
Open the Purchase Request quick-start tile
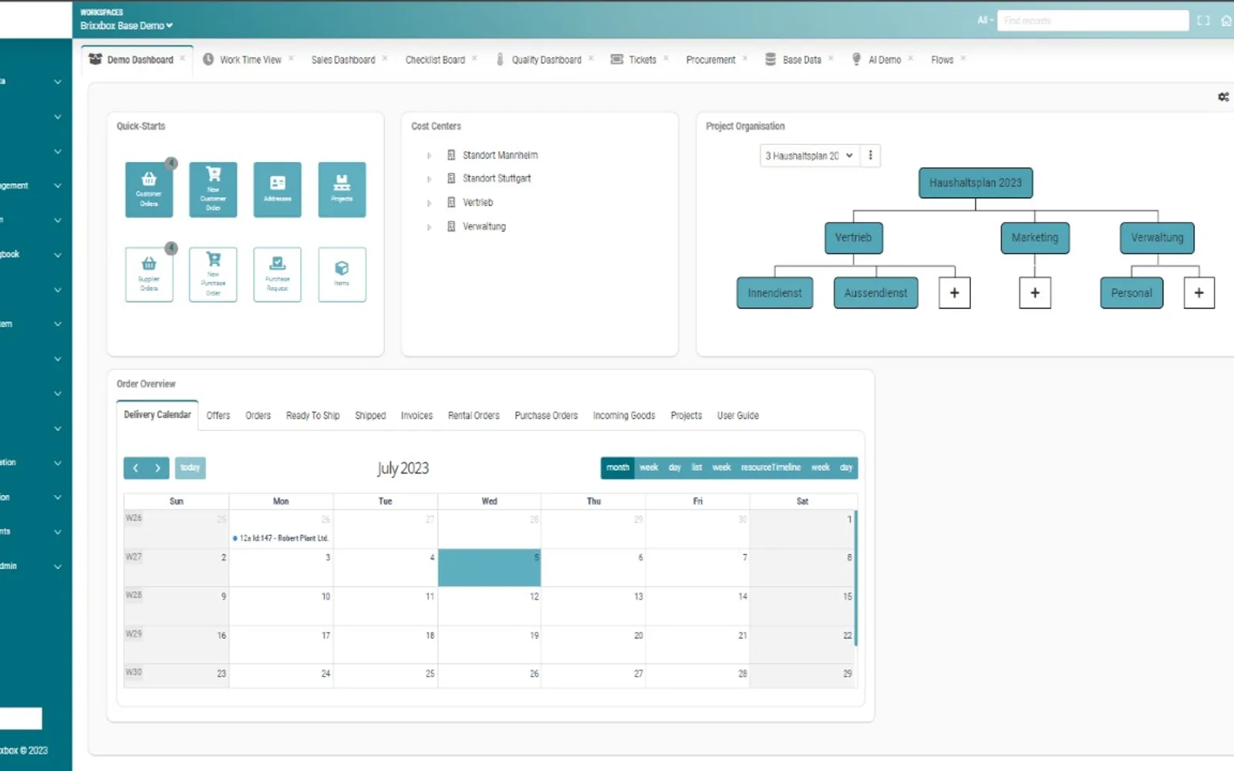(278, 274)
